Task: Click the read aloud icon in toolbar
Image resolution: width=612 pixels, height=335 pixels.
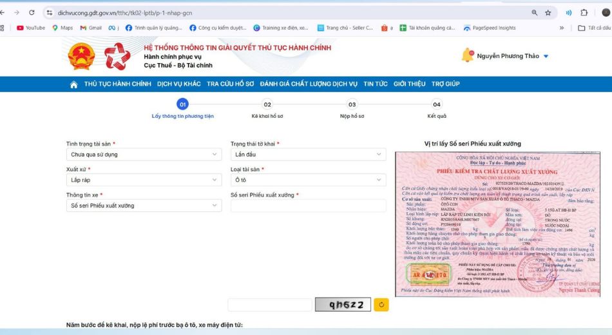Action: pyautogui.click(x=569, y=12)
